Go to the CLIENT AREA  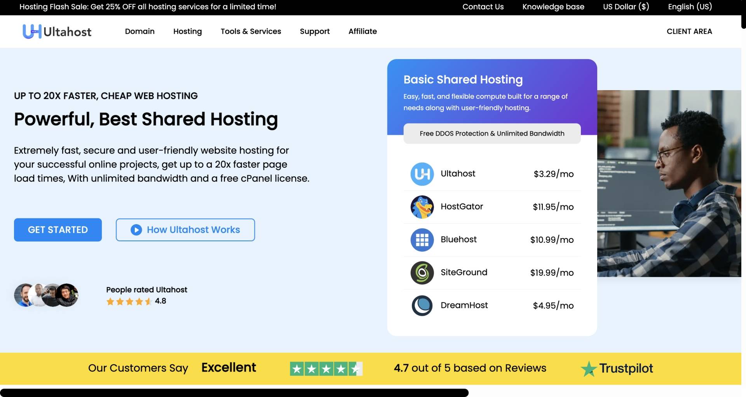point(689,31)
